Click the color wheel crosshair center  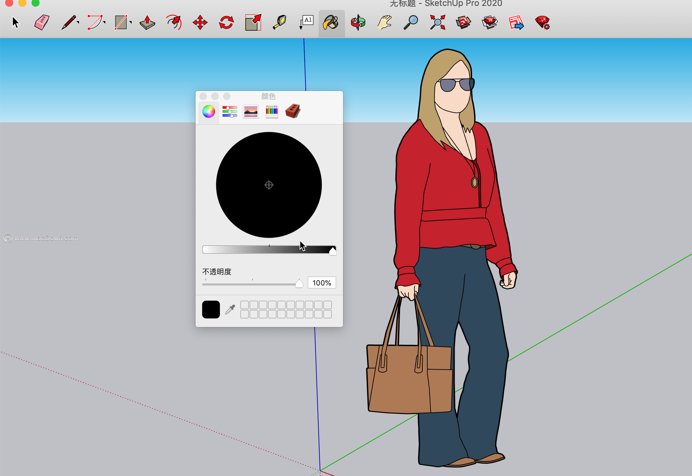point(269,185)
